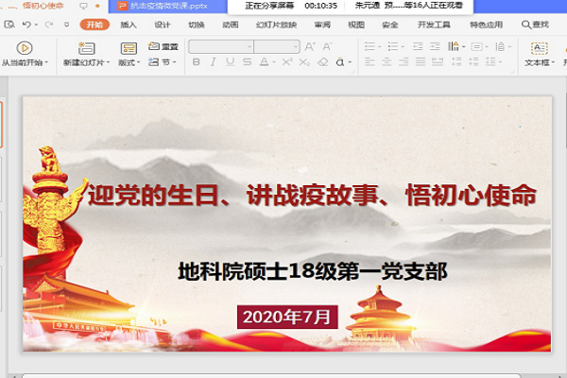This screenshot has height=378, width=567.
Task: Click the magnifier 查找 search icon
Action: (525, 25)
